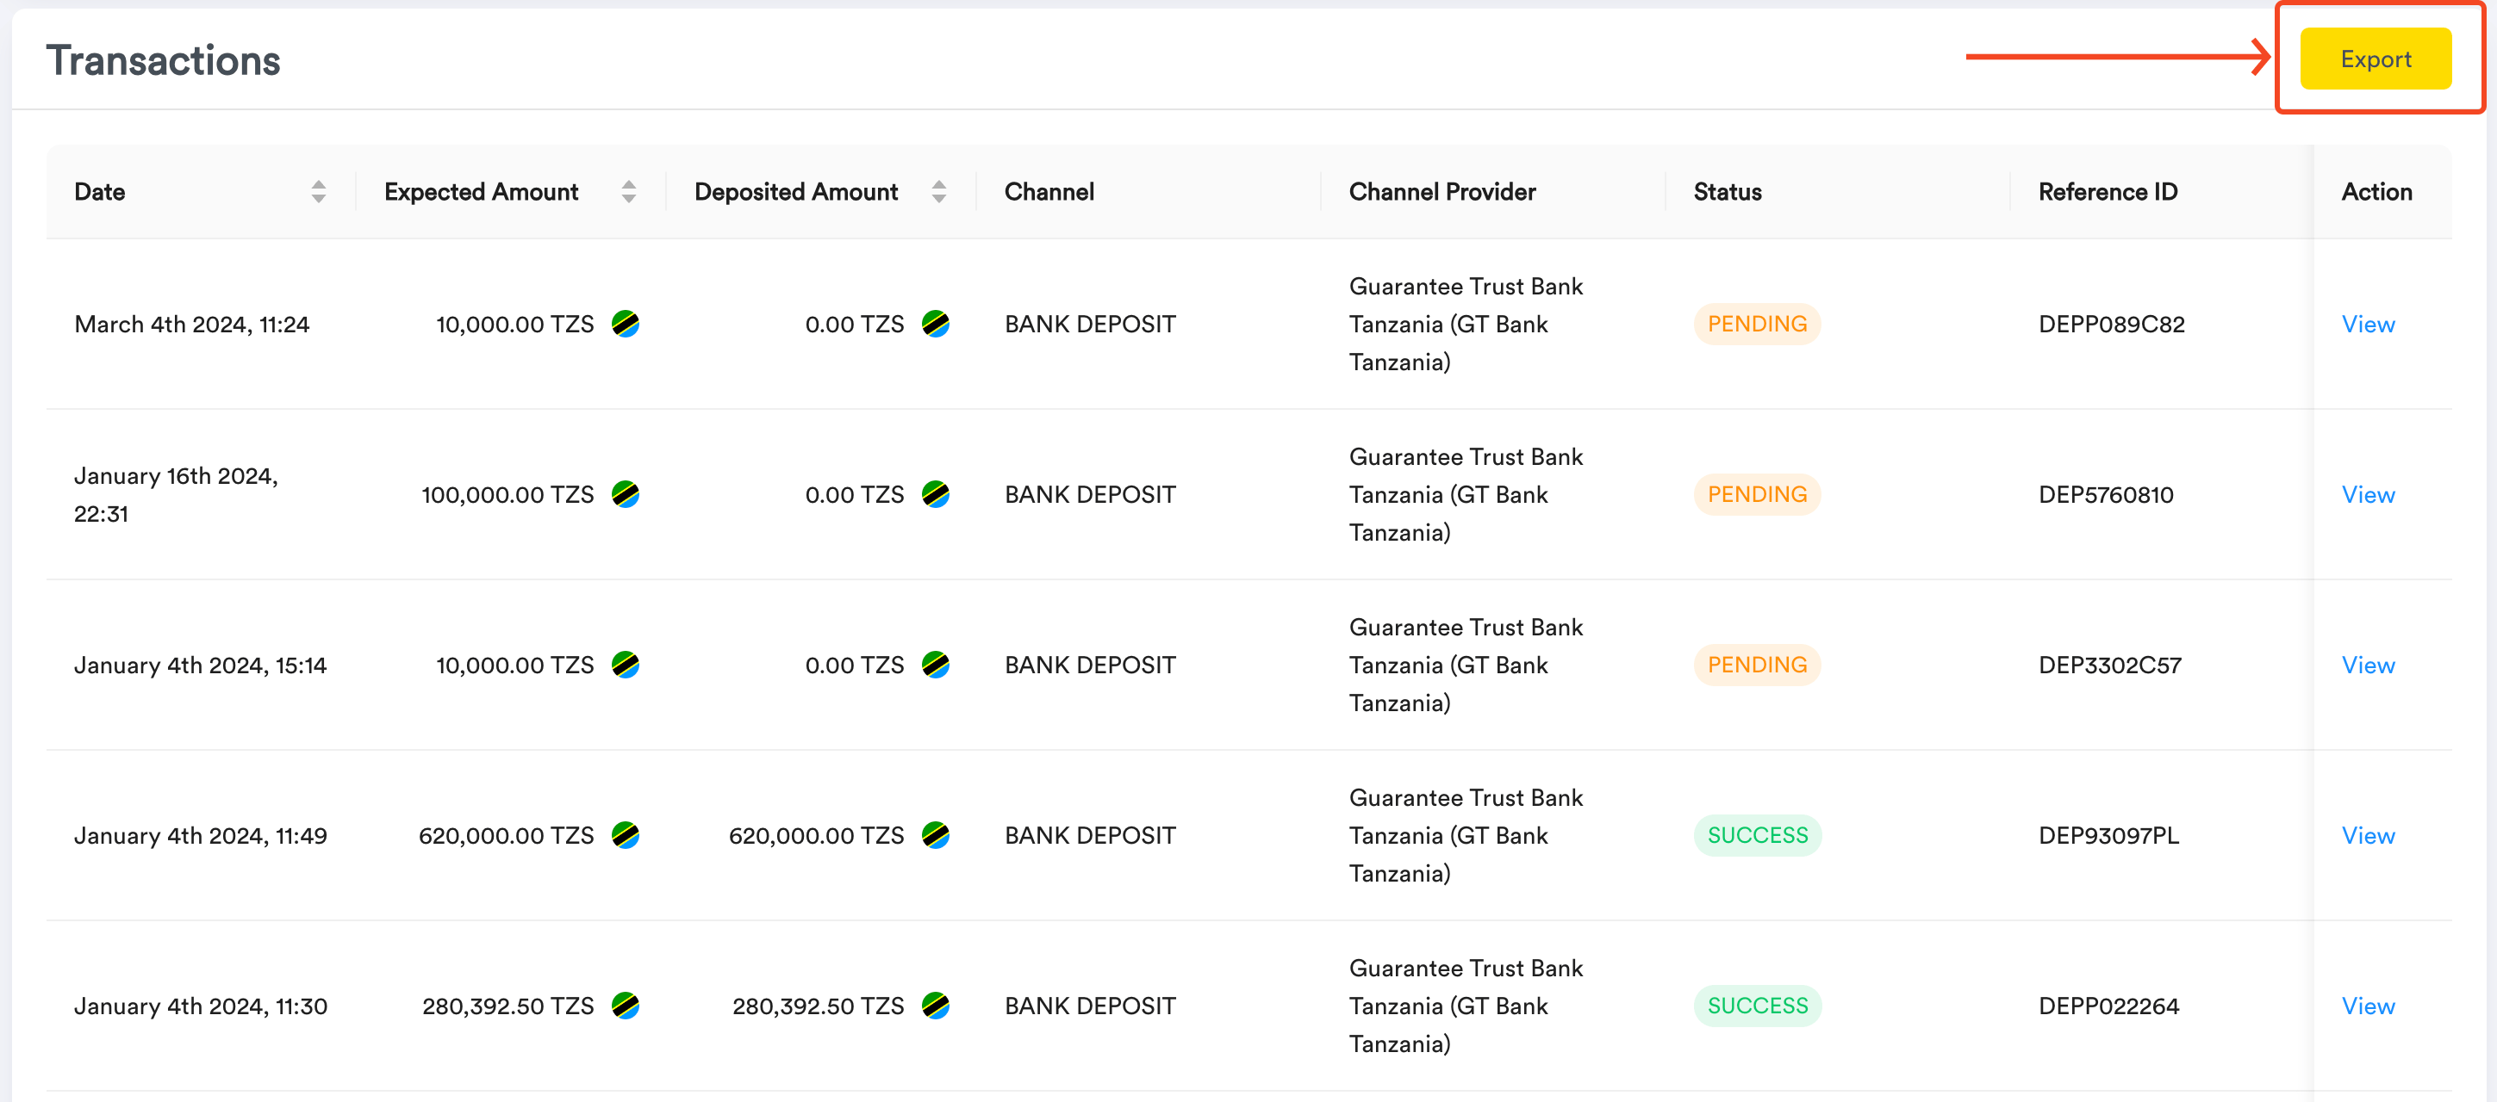The height and width of the screenshot is (1102, 2497).
Task: Sort by Expected Amount column arrows
Action: 628,192
